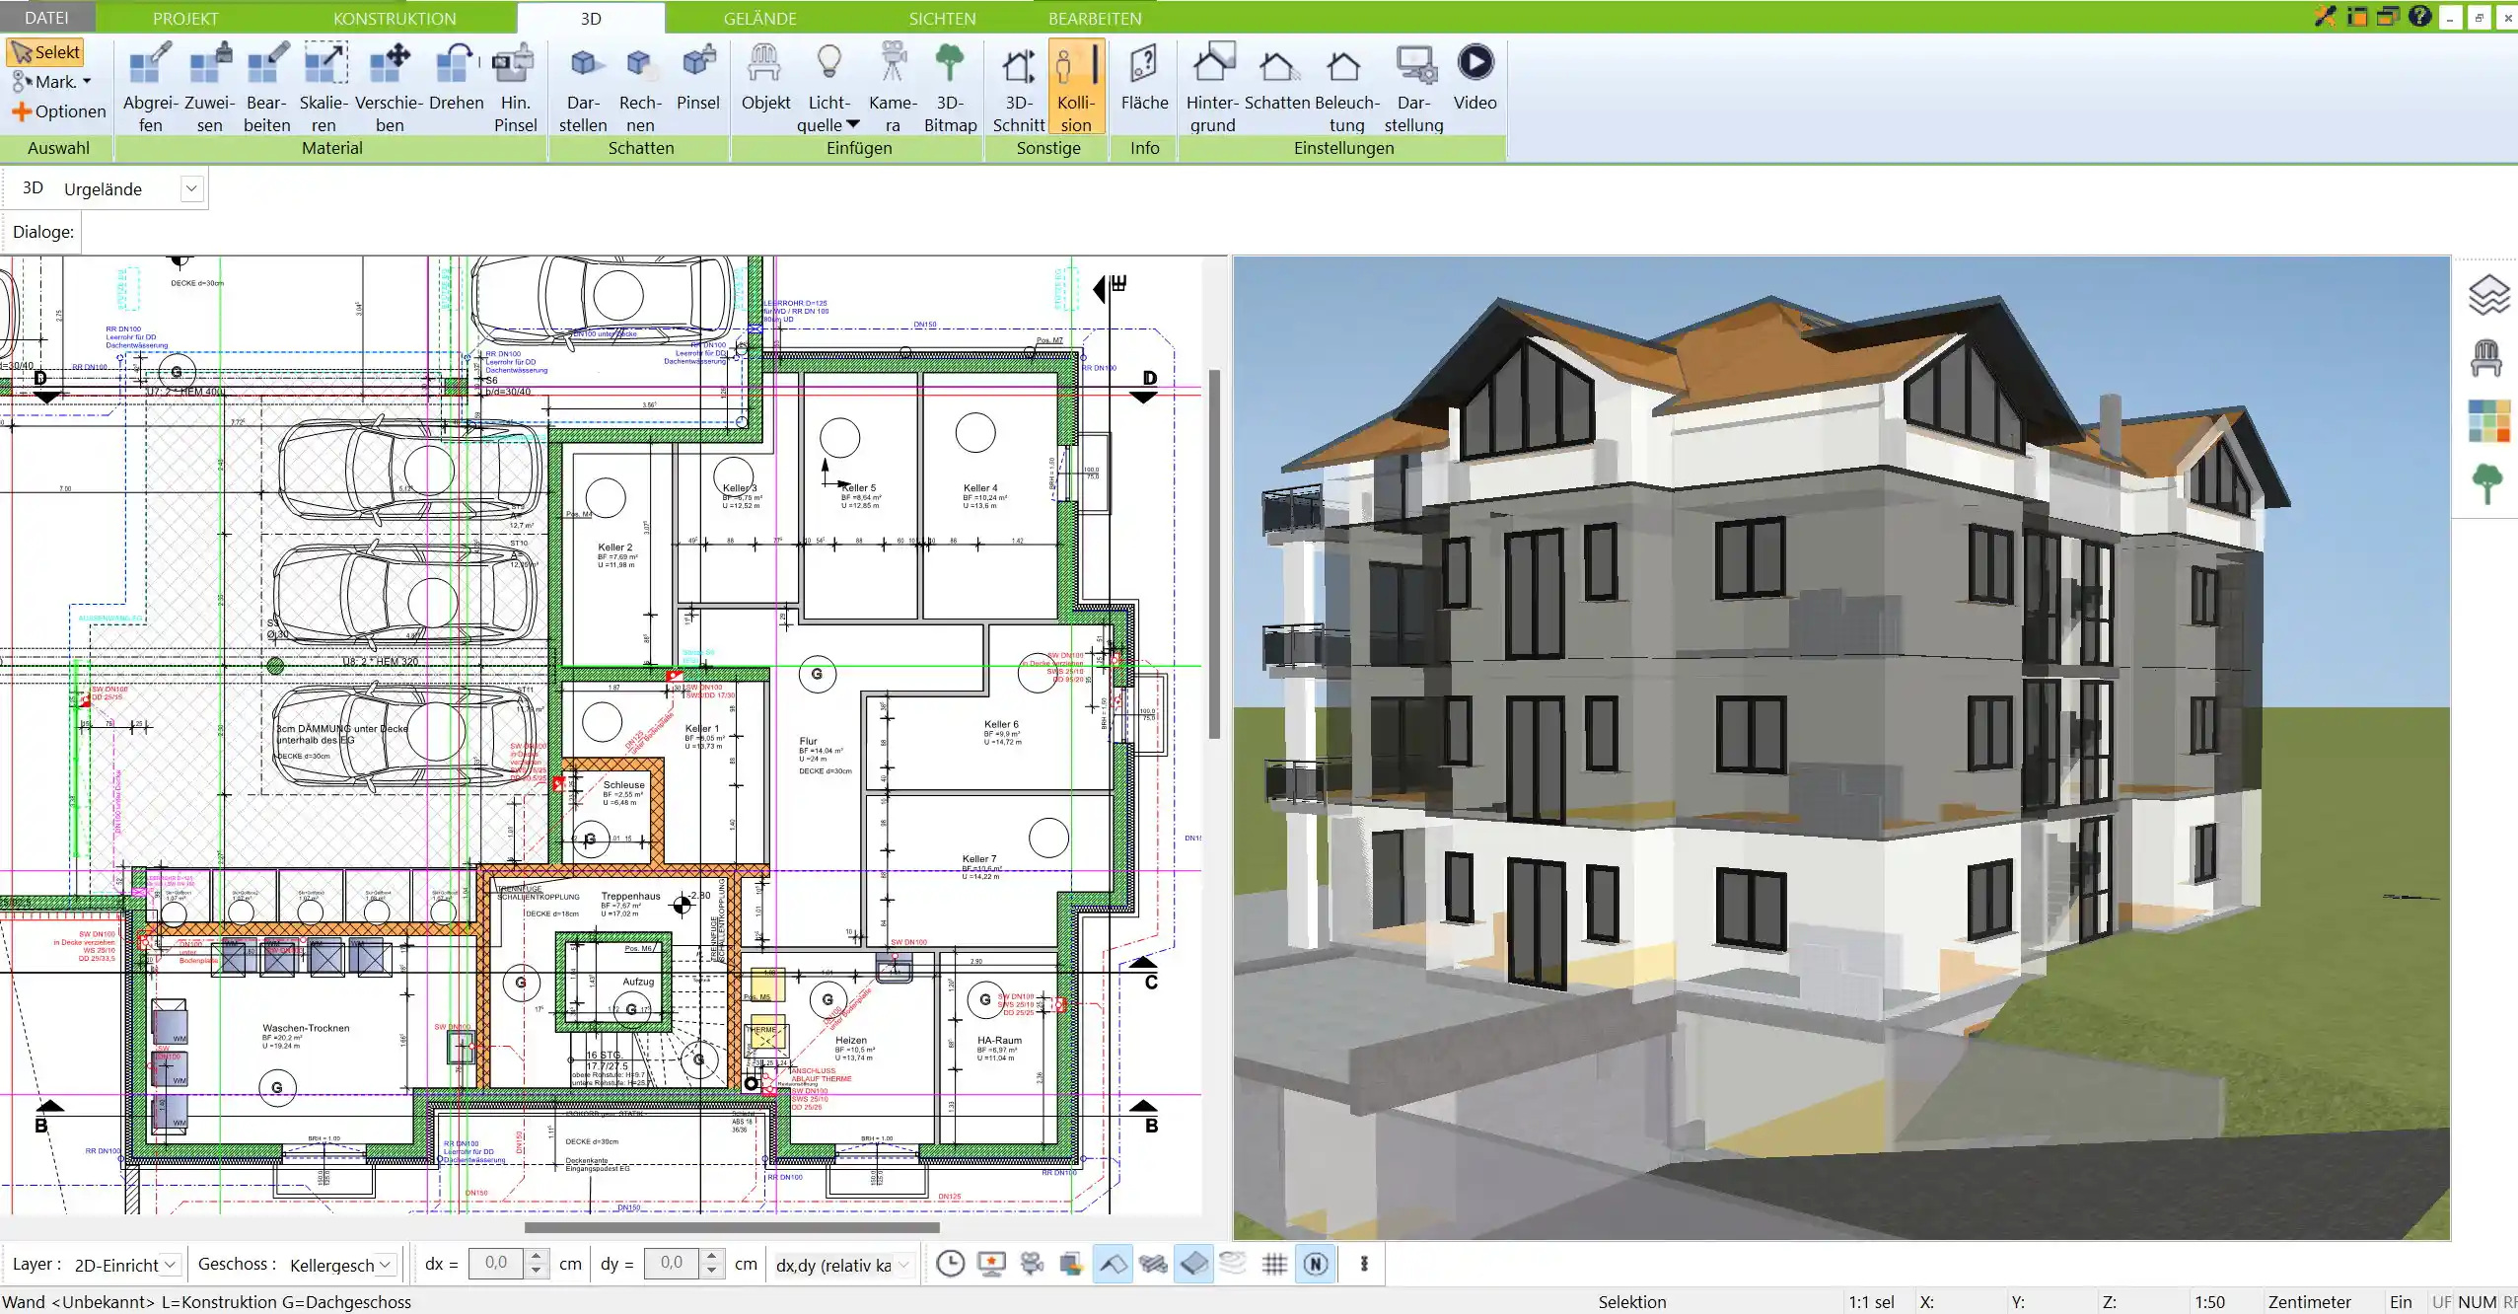Open the 3D-Schnitt tool
Viewport: 2518px width, 1314px height.
[1018, 86]
